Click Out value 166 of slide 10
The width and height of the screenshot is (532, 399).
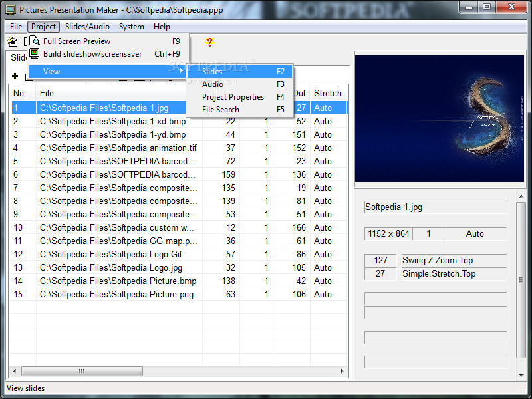299,227
